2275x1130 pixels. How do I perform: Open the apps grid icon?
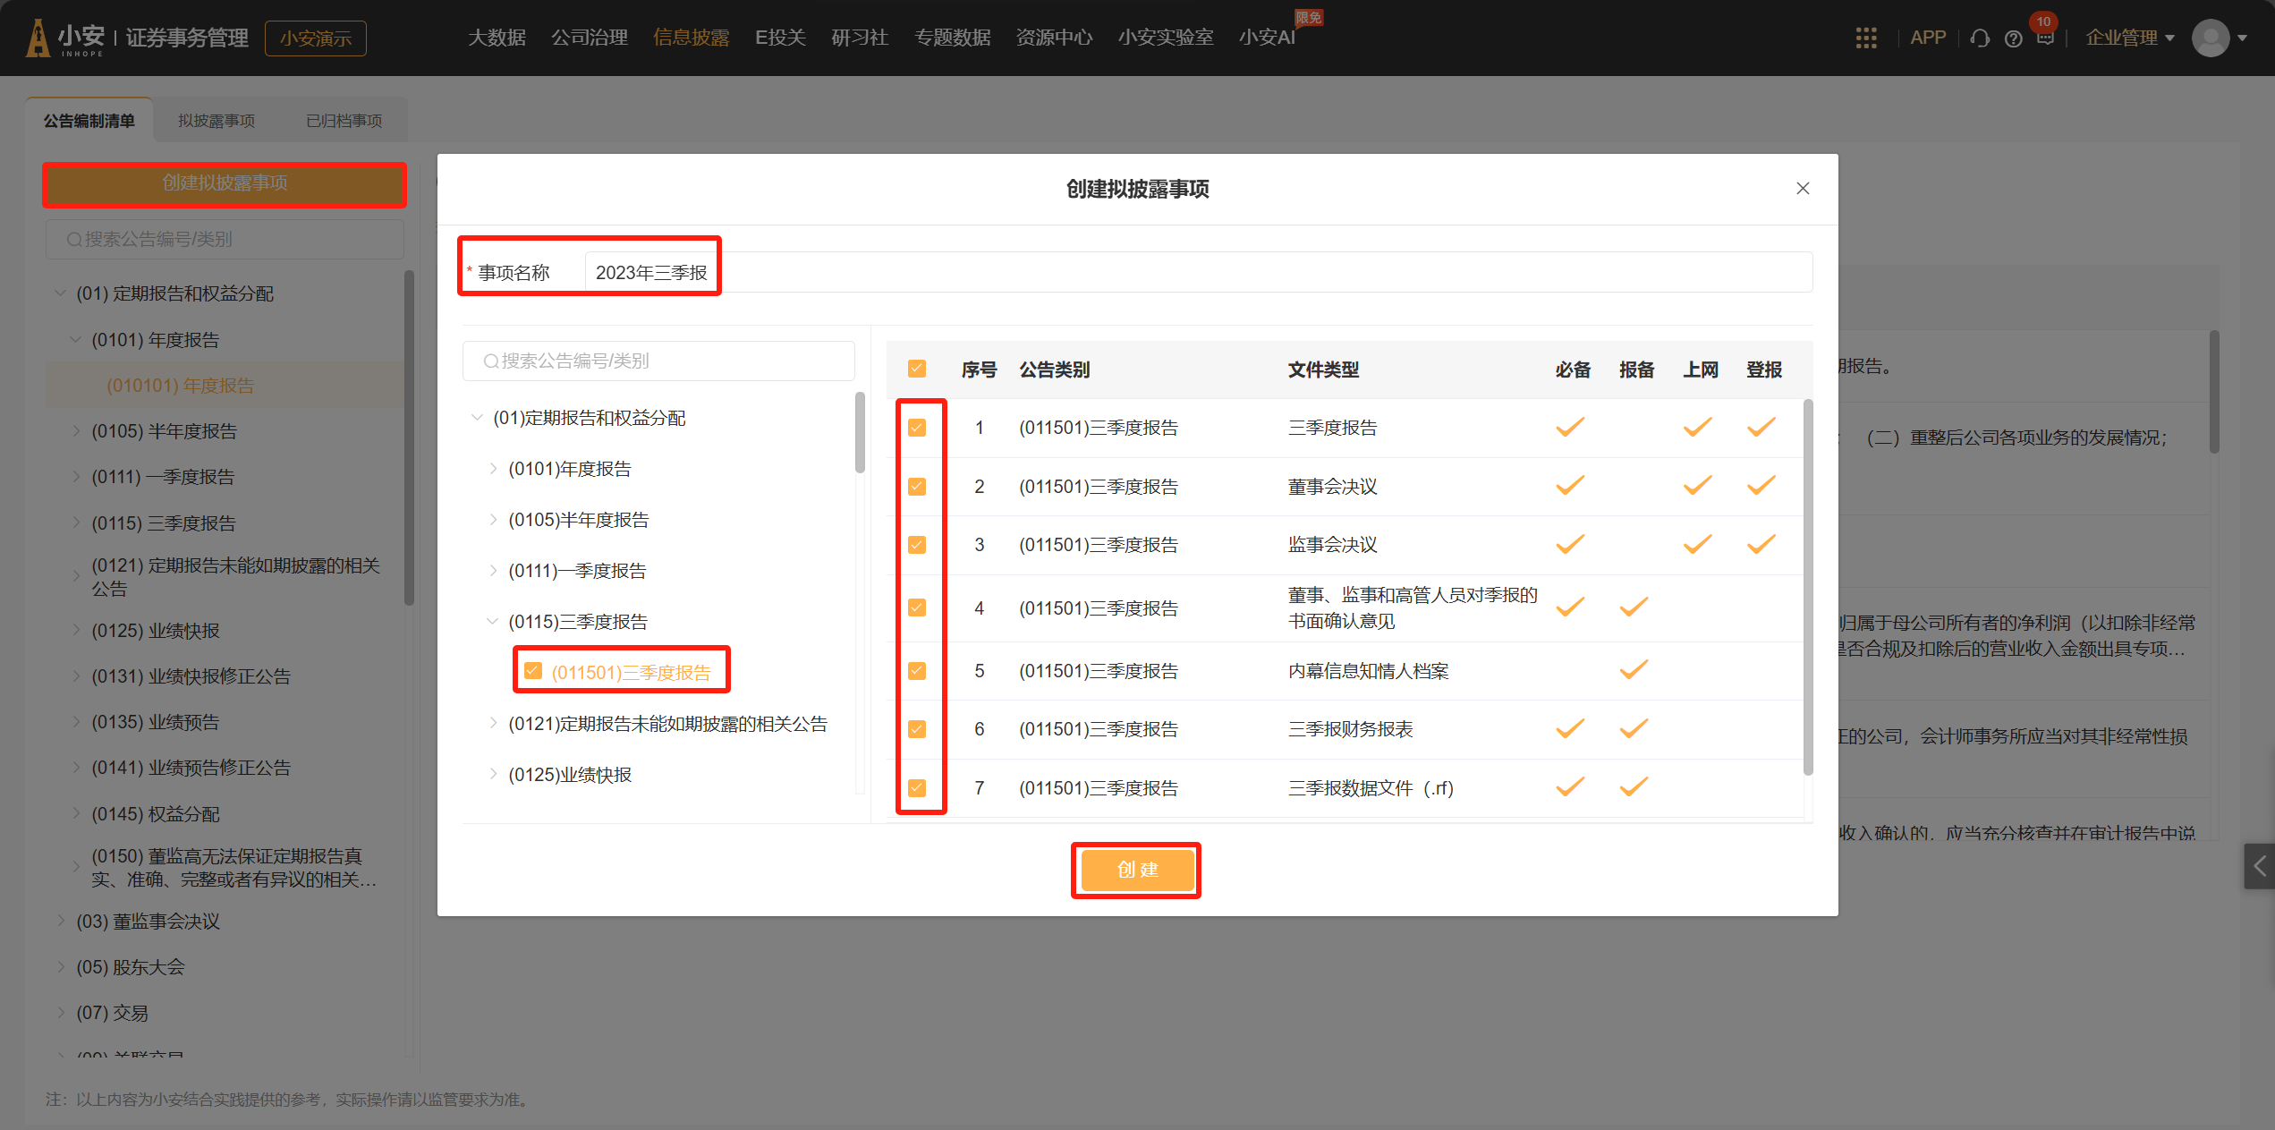1865,38
